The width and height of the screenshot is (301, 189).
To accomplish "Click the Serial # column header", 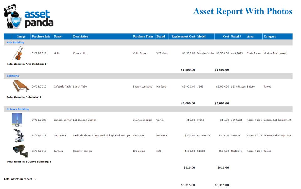I will tap(236, 36).
